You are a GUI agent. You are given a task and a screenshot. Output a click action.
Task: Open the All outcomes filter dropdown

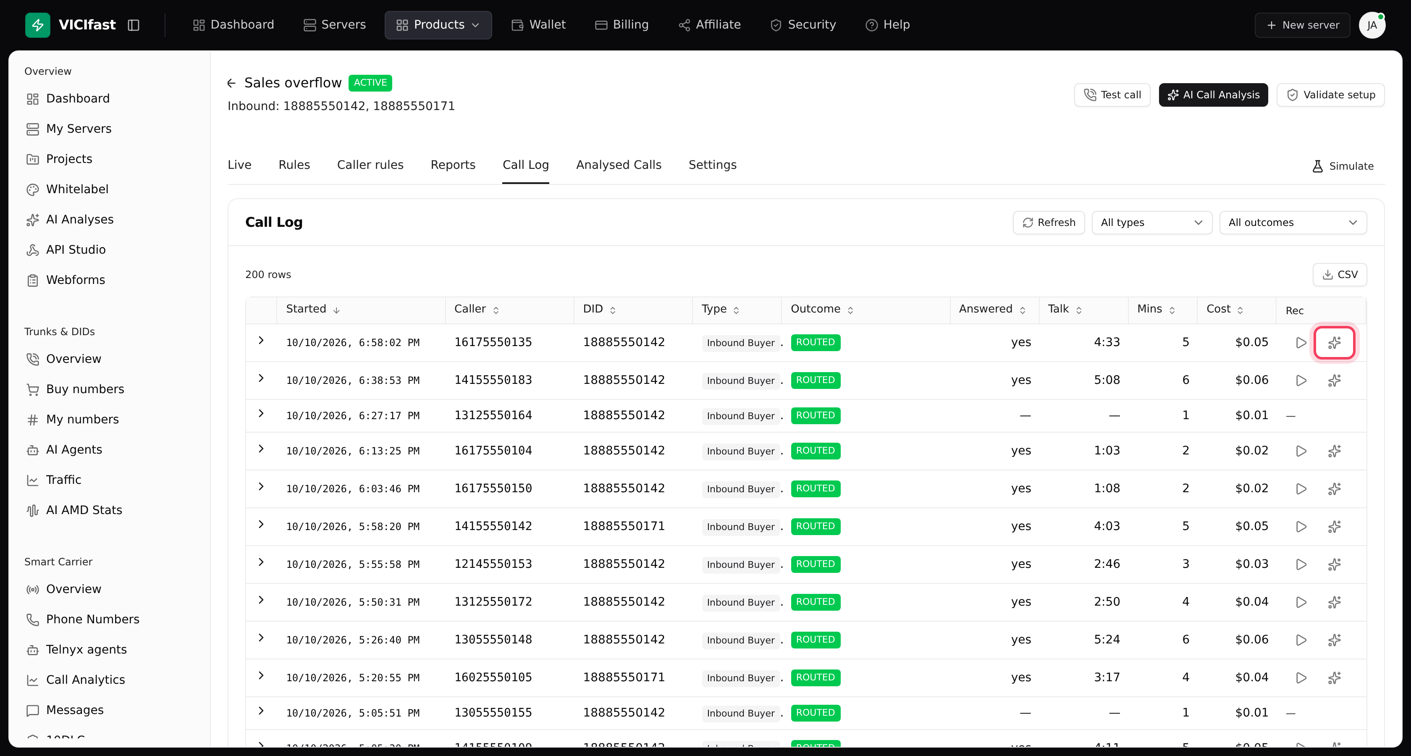tap(1293, 223)
